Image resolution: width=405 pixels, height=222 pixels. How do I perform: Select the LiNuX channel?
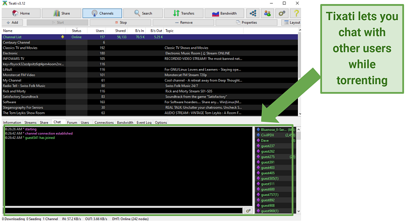[x=150, y=69]
